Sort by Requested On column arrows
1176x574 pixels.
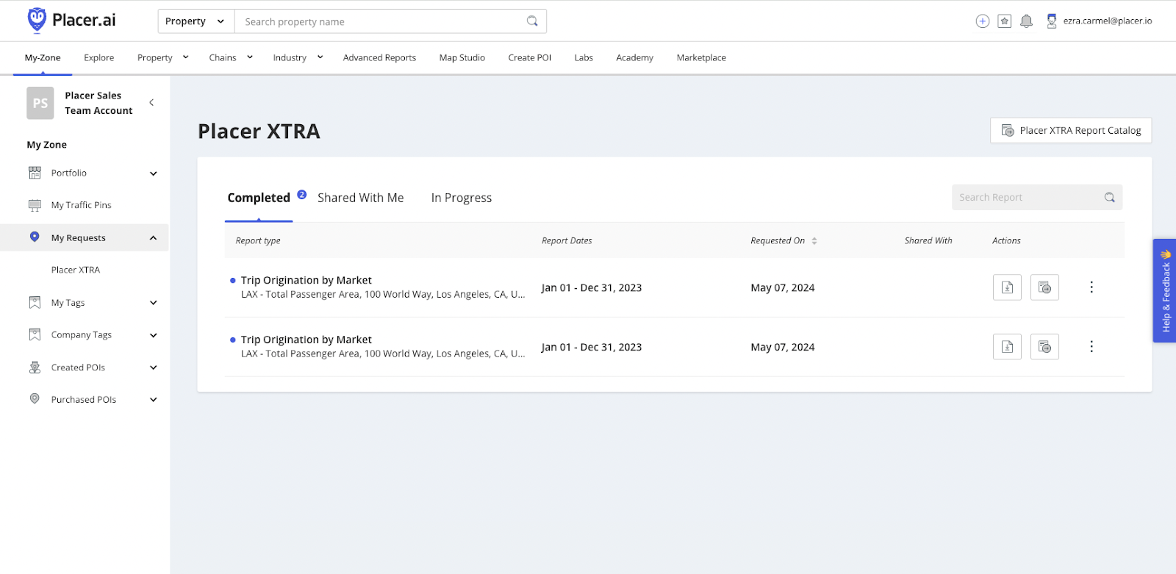[814, 240]
